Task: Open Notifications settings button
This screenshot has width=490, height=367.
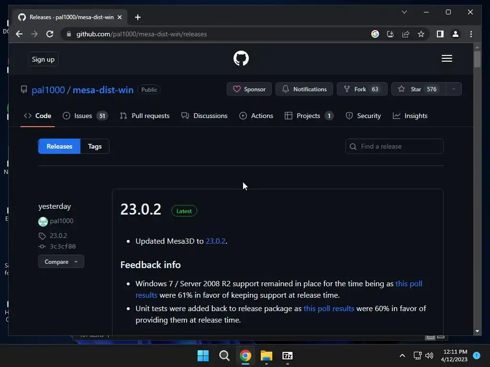Action: point(304,89)
